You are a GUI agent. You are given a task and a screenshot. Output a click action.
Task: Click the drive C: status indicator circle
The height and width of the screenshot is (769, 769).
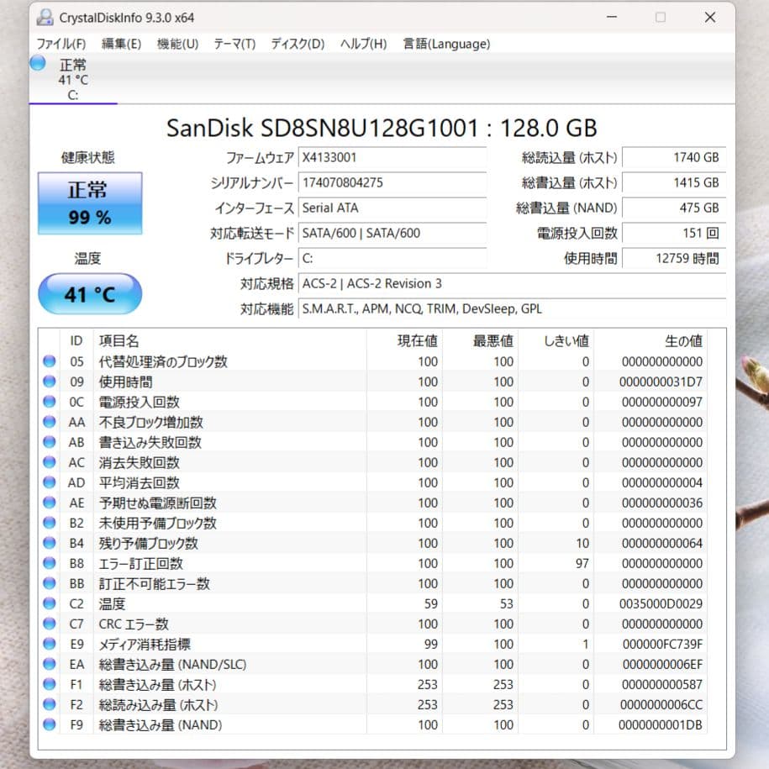(x=36, y=63)
